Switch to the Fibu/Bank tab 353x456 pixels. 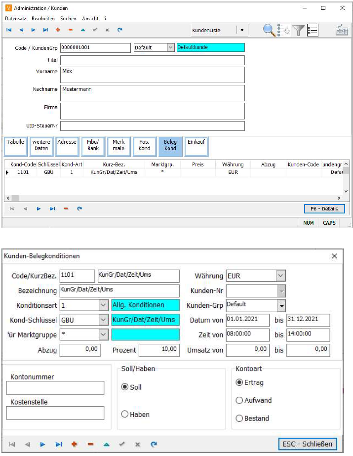point(93,145)
